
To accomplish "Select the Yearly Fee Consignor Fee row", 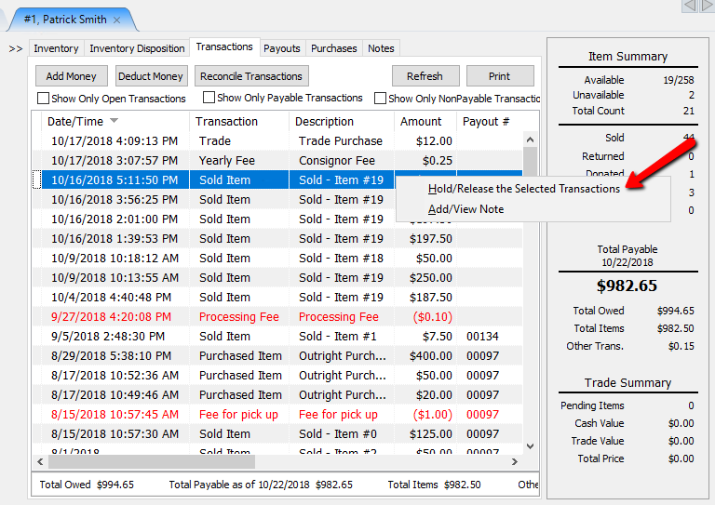I will pos(277,161).
